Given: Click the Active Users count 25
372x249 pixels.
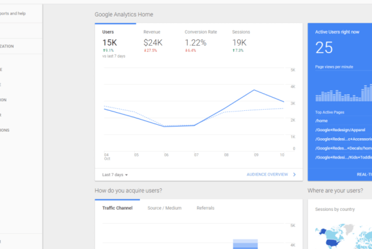Looking at the screenshot, I should (324, 48).
